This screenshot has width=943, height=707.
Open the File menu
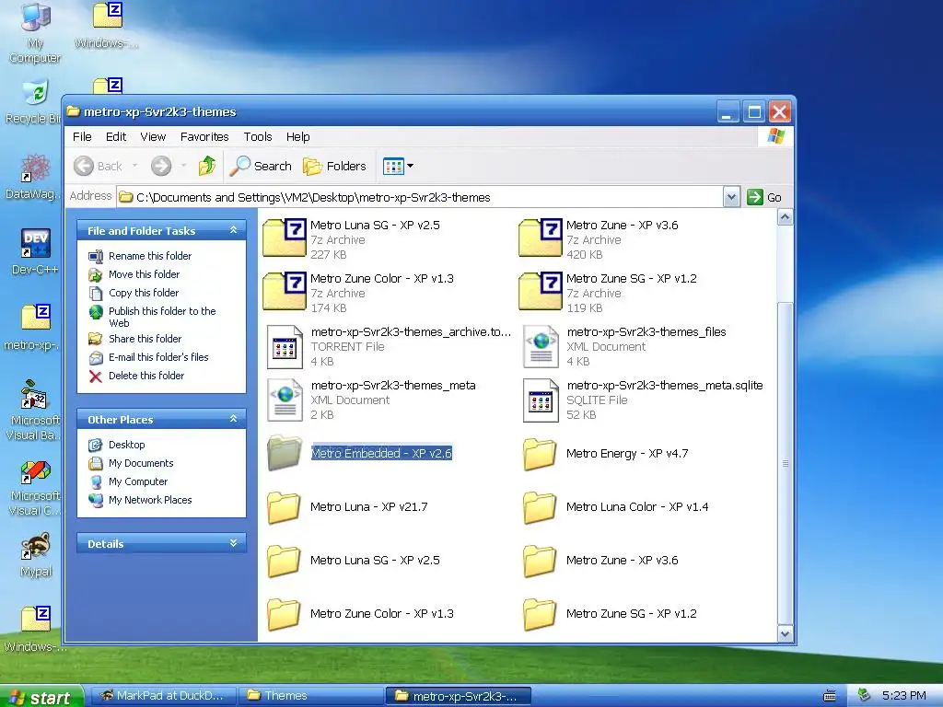tap(82, 136)
